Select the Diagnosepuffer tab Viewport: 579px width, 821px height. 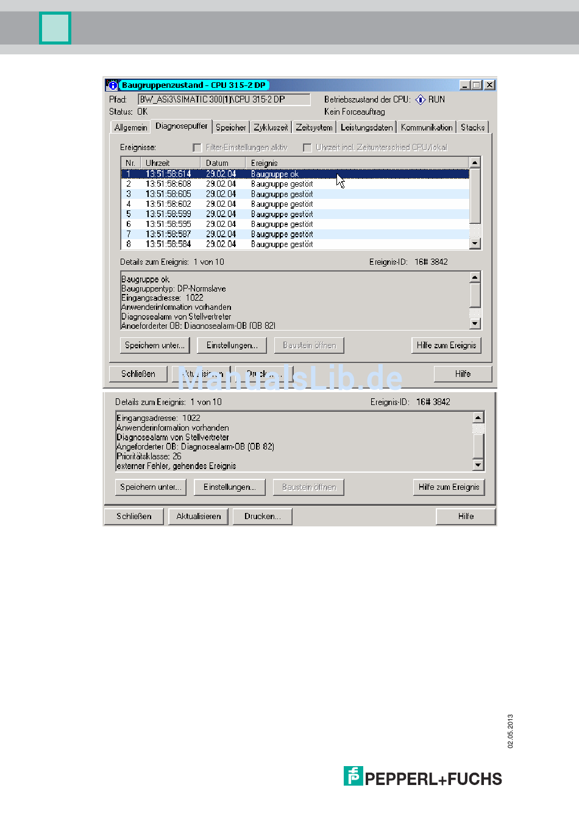click(x=182, y=126)
